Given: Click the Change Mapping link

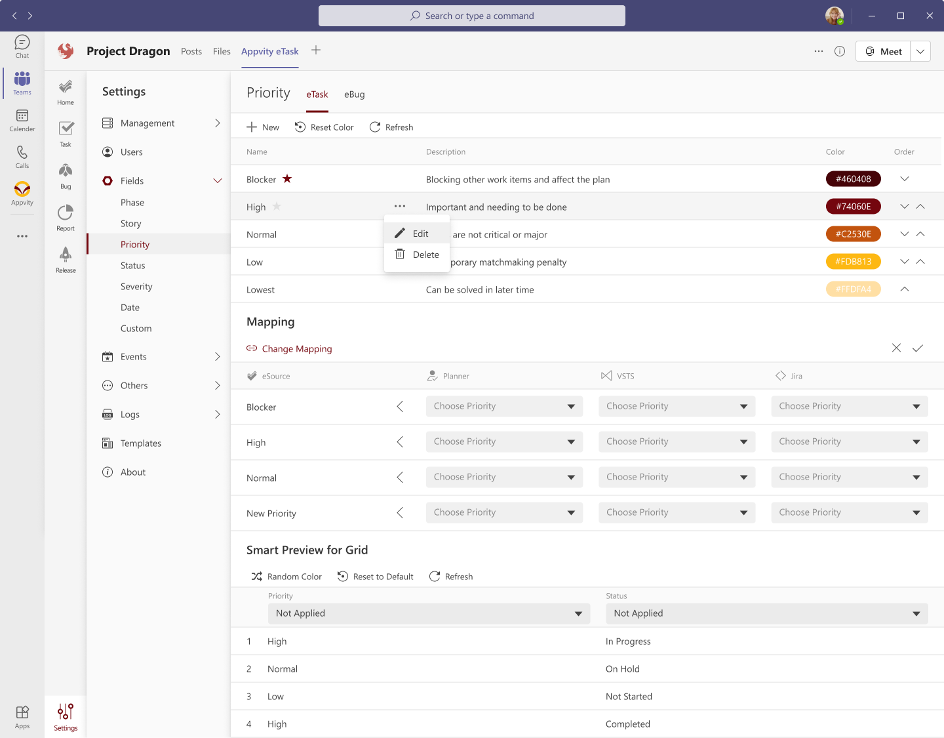Looking at the screenshot, I should tap(296, 349).
